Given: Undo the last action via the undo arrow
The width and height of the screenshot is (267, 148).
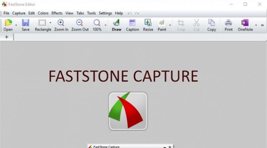Looking at the screenshot, I should (x=130, y=13).
